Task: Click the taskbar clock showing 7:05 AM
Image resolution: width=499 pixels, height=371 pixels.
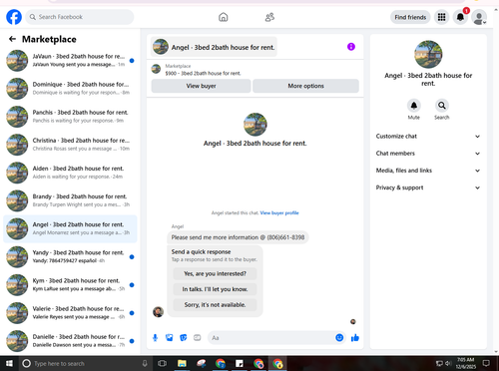Action: (x=465, y=363)
